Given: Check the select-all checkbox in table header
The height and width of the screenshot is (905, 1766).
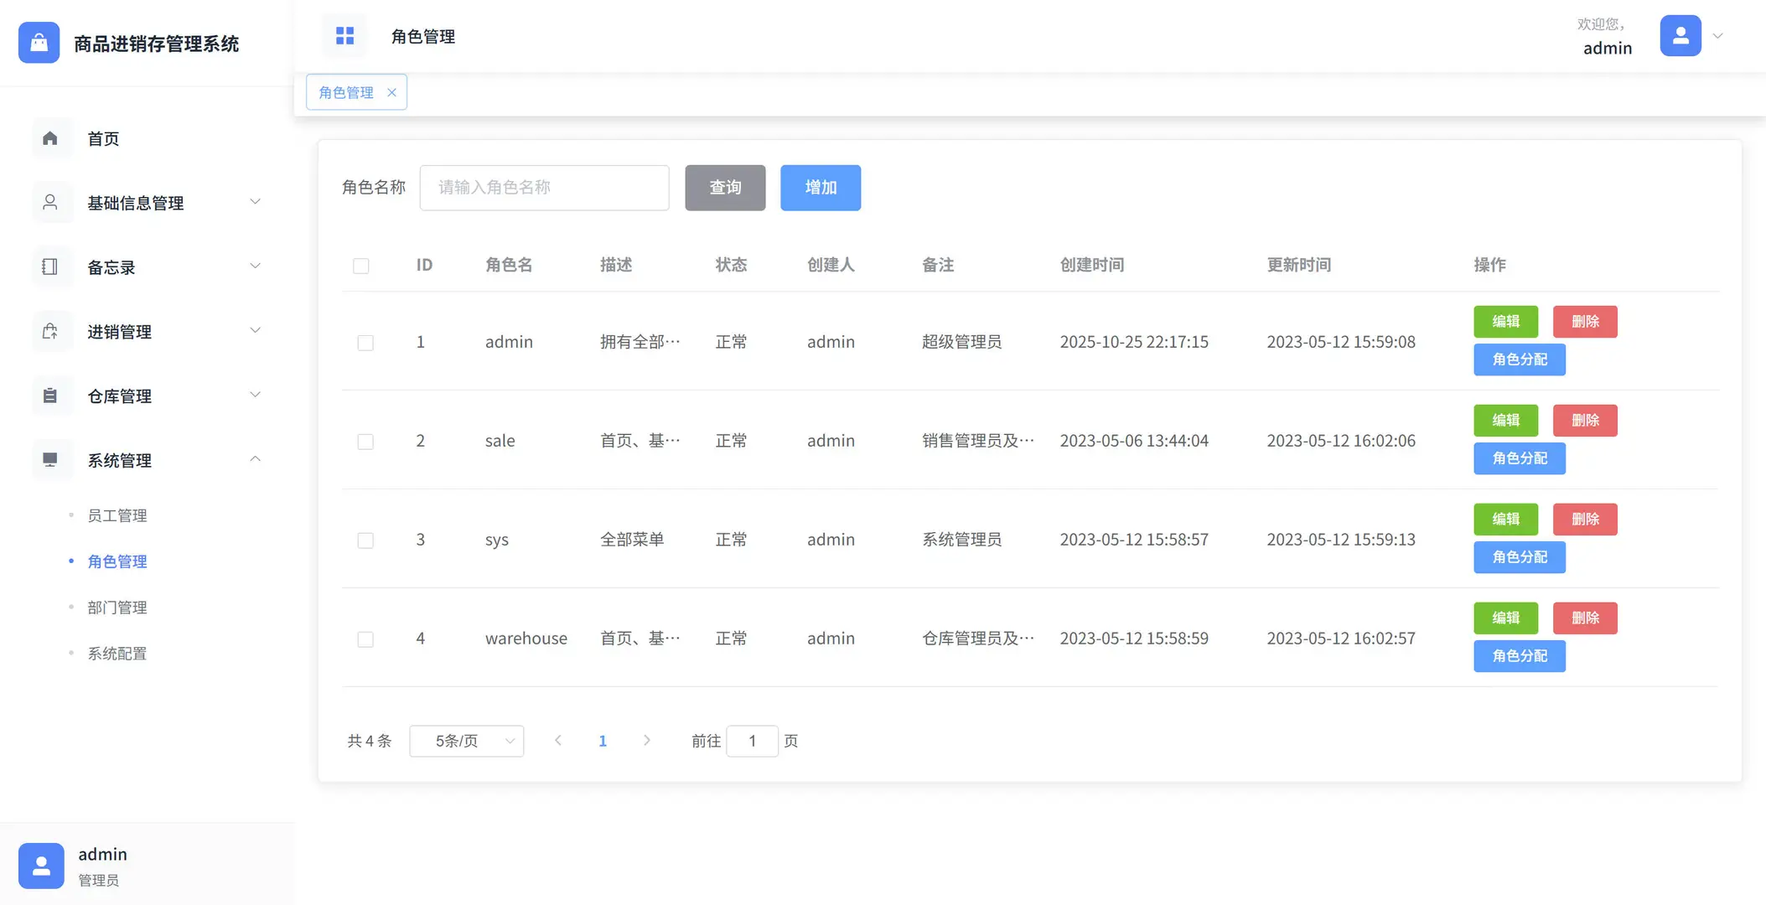Looking at the screenshot, I should click(x=361, y=265).
